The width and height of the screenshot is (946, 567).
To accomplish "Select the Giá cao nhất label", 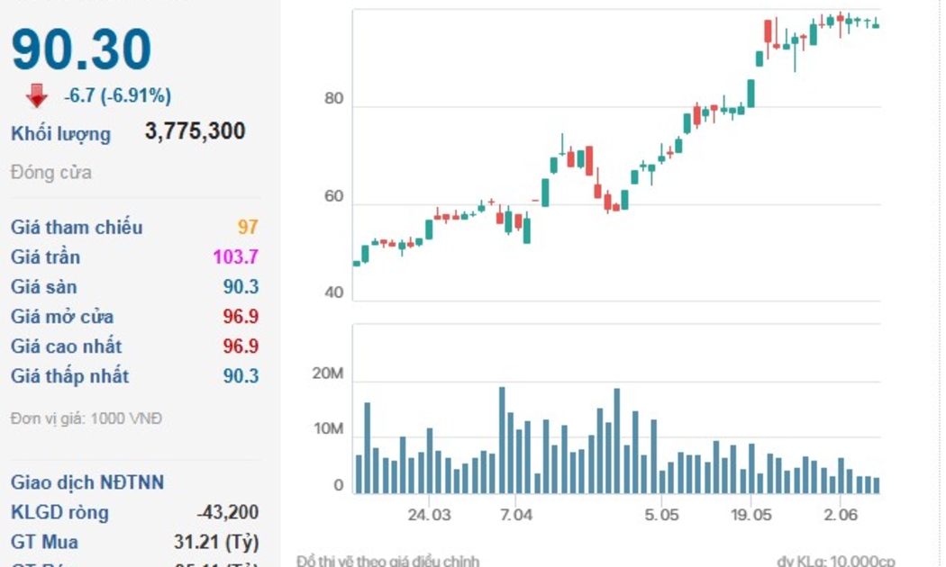I will coord(66,346).
